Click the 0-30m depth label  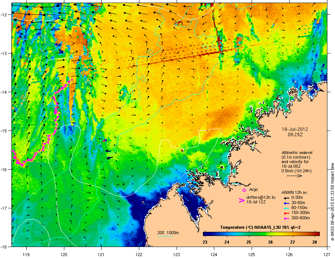[297, 198]
